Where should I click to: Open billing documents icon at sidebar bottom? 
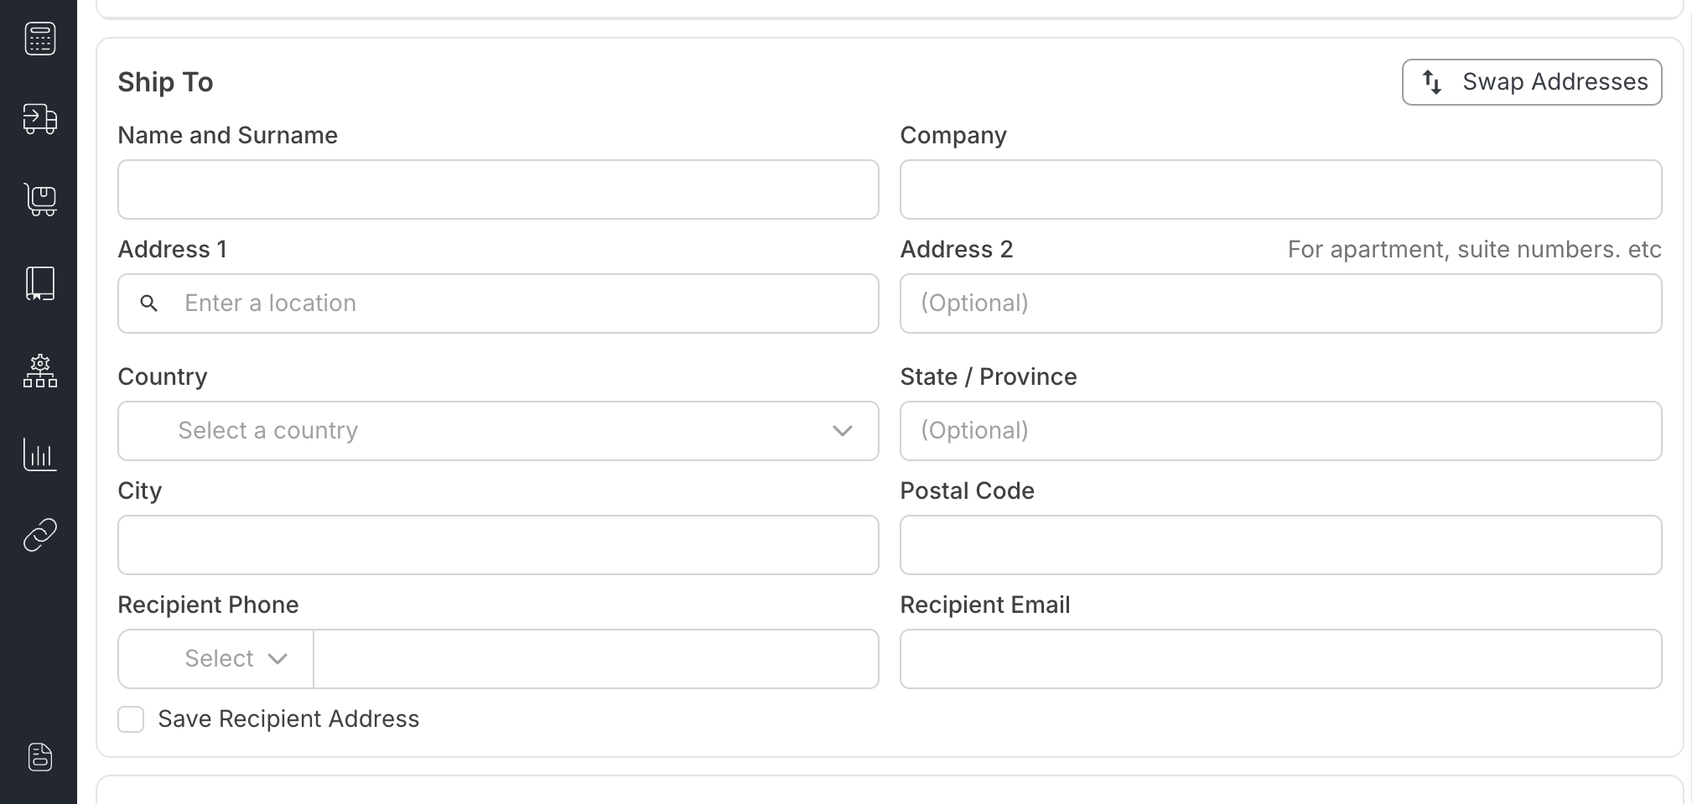click(39, 757)
